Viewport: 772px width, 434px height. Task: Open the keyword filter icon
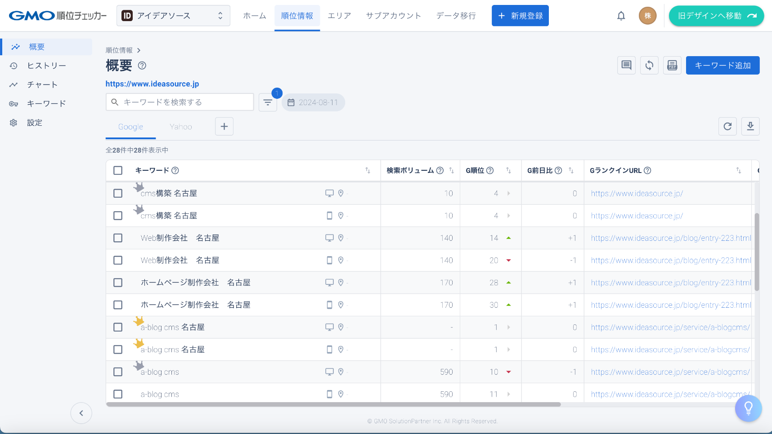click(x=268, y=102)
